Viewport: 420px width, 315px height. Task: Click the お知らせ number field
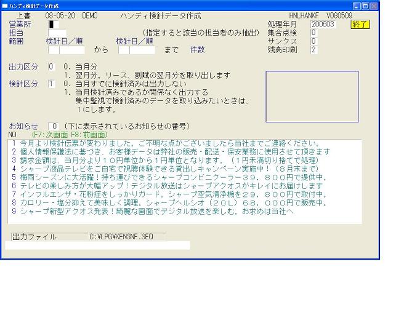[x=54, y=126]
